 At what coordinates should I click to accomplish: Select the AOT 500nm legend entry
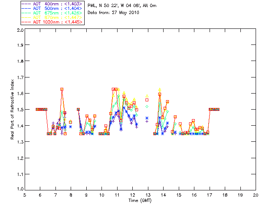(52, 8)
